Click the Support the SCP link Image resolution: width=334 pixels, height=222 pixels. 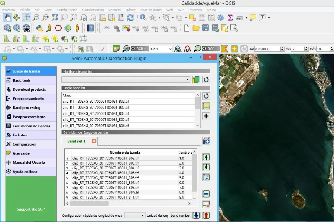click(x=31, y=209)
